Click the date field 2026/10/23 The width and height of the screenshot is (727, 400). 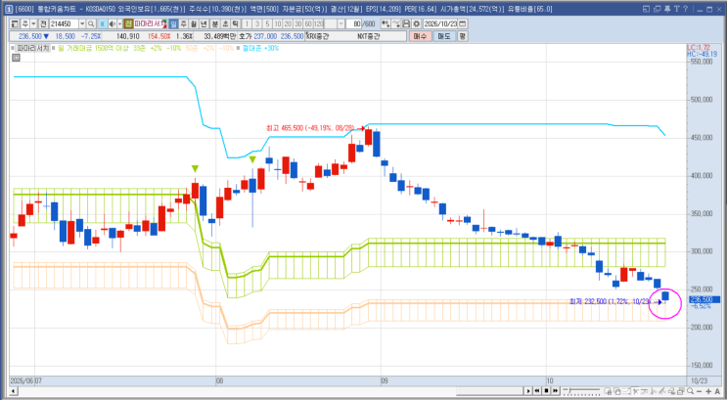[440, 23]
